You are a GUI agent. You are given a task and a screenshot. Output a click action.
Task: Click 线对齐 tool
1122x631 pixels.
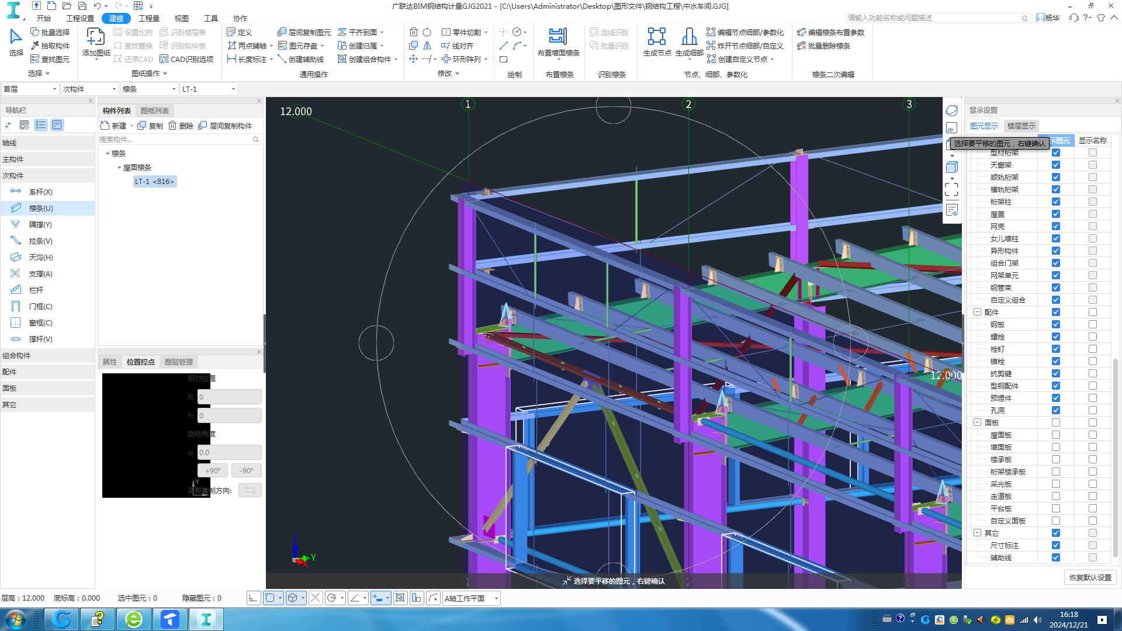[x=457, y=46]
